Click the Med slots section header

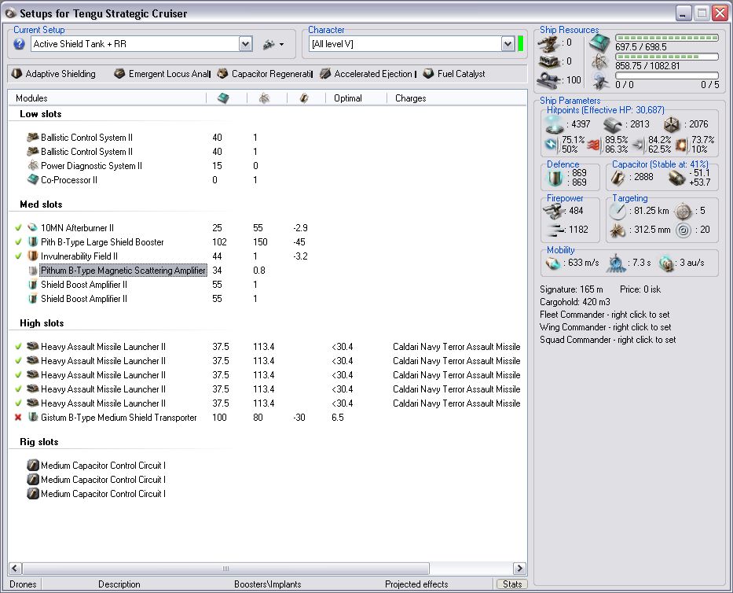coord(41,204)
